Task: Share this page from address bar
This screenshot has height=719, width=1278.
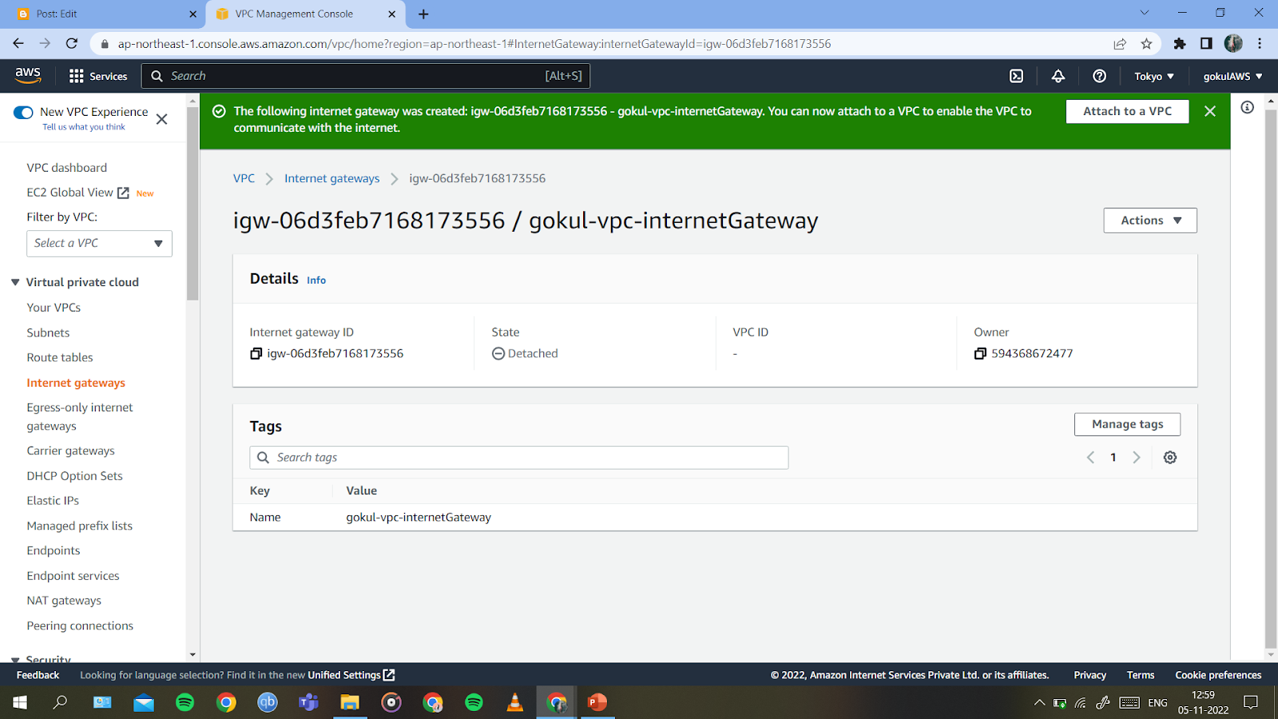Action: click(1120, 43)
